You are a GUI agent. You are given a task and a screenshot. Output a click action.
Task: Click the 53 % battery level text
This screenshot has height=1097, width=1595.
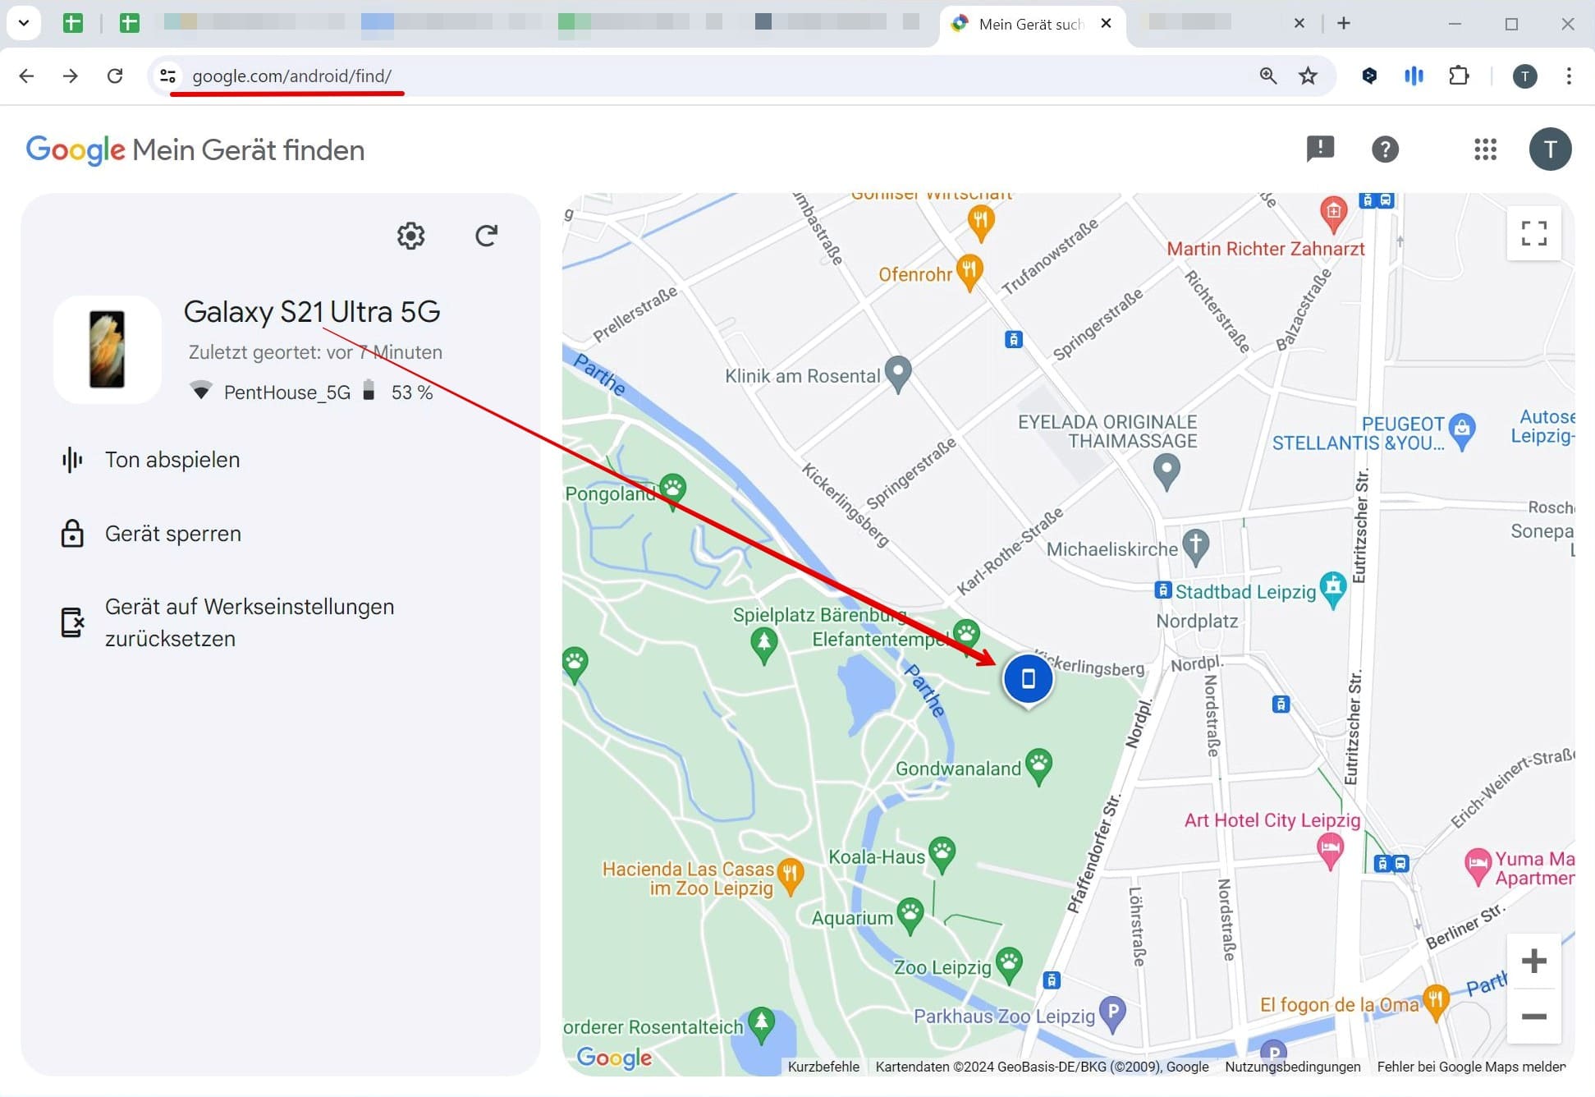(x=412, y=392)
